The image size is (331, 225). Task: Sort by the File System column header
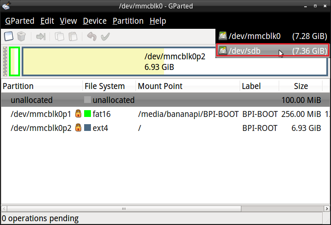click(x=105, y=86)
